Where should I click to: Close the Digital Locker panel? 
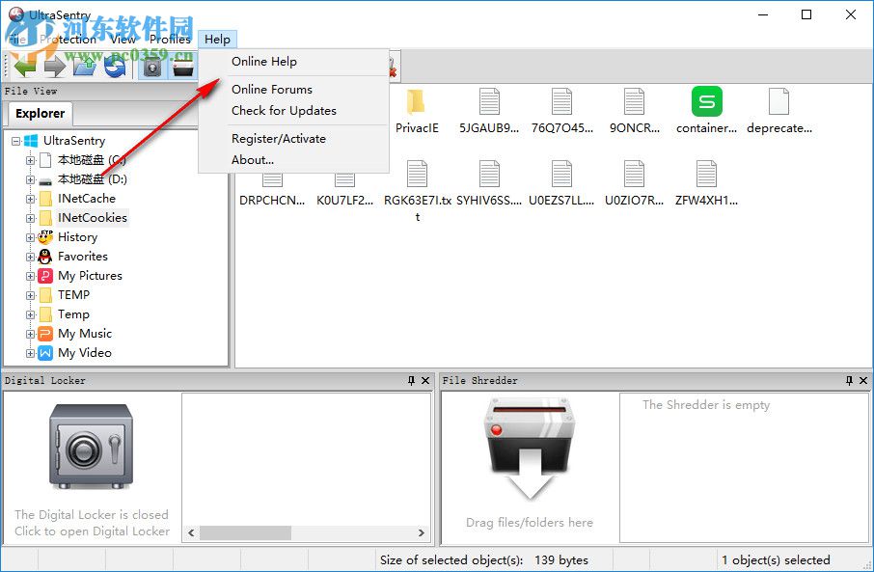425,380
